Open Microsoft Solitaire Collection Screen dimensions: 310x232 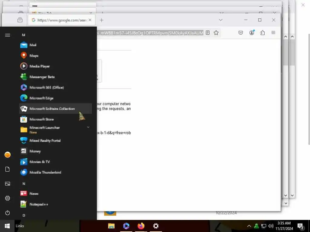pyautogui.click(x=55, y=108)
